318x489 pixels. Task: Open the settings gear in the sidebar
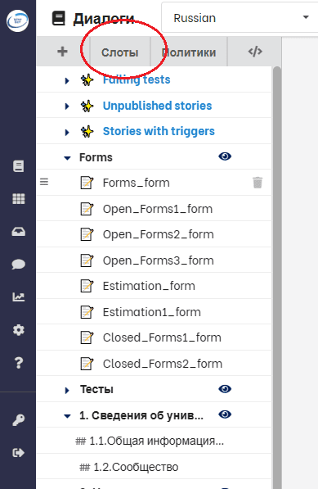pos(18,329)
